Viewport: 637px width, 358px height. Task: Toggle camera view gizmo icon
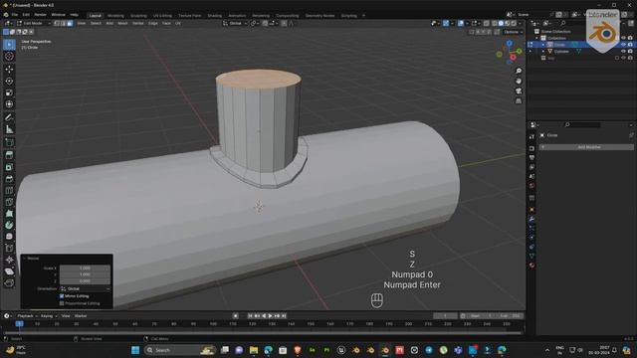pyautogui.click(x=519, y=90)
